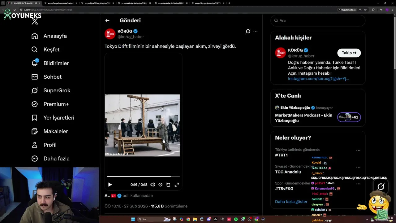Mute the video volume

153,185
